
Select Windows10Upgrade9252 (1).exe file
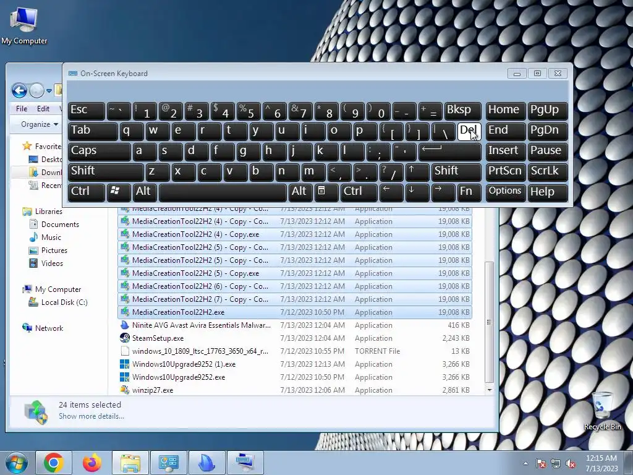pos(295,364)
